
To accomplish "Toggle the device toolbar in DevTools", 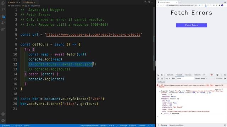I will [162, 75].
